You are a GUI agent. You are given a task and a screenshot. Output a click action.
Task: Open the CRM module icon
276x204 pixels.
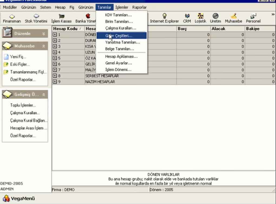[x=187, y=18]
